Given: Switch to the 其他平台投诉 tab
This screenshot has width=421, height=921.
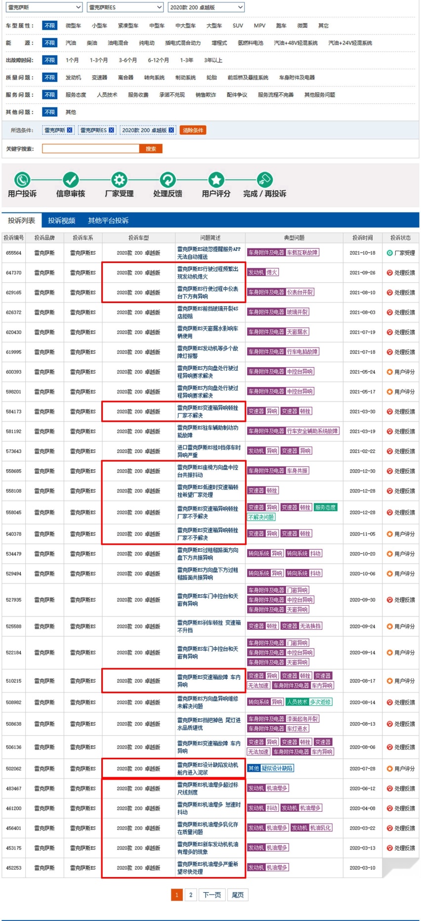Looking at the screenshot, I should [108, 220].
